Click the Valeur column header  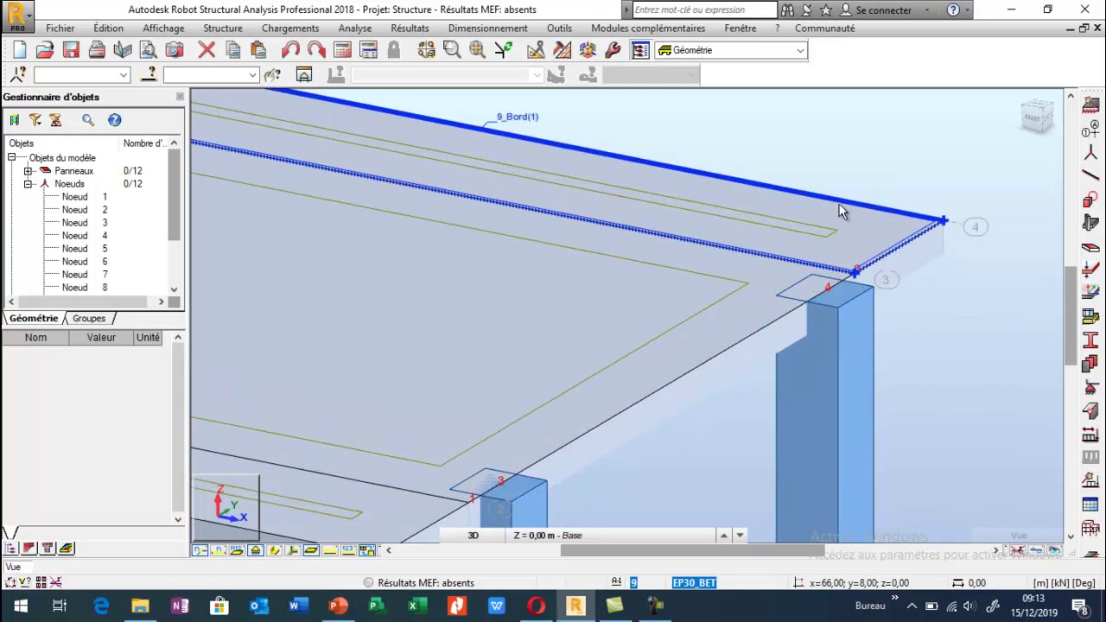(101, 338)
